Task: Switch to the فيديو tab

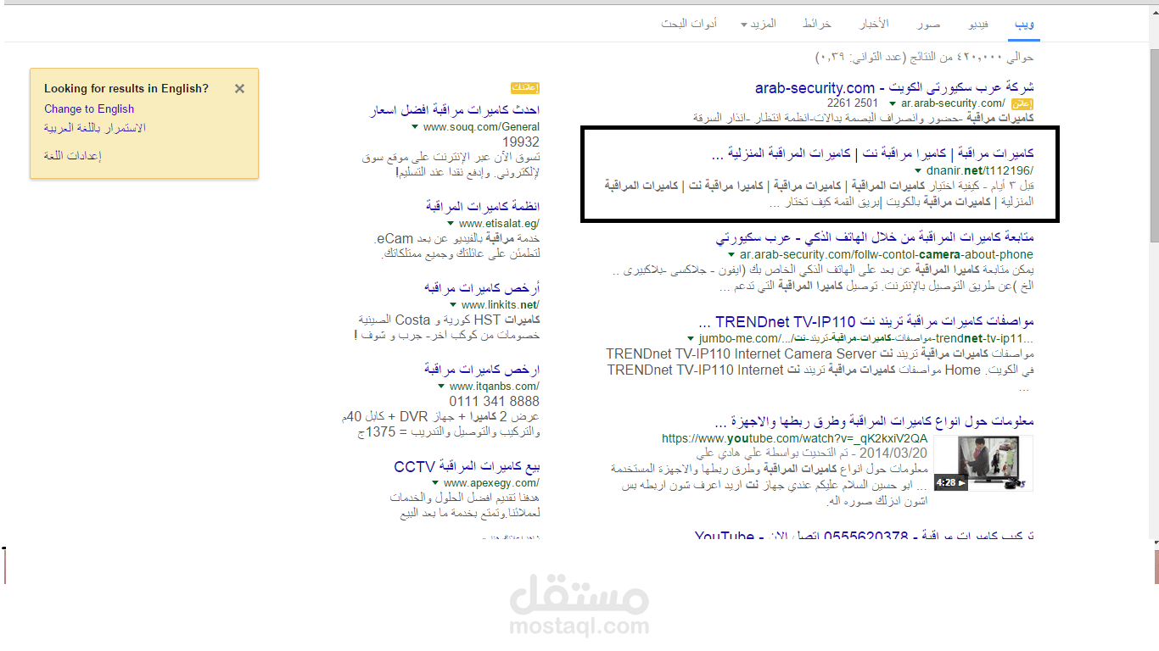Action: tap(978, 24)
